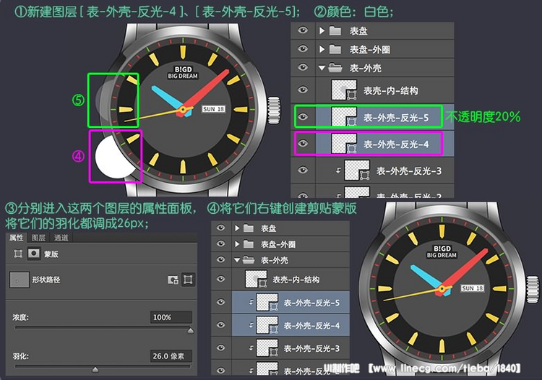Click the 羽化 26.0 像素 value field

click(x=171, y=356)
